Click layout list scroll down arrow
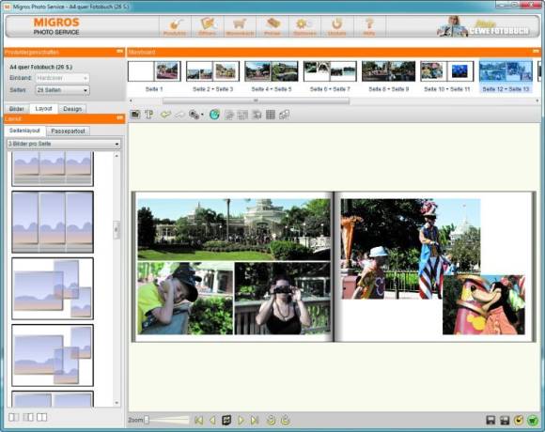Image resolution: width=545 pixels, height=432 pixels. [117, 403]
